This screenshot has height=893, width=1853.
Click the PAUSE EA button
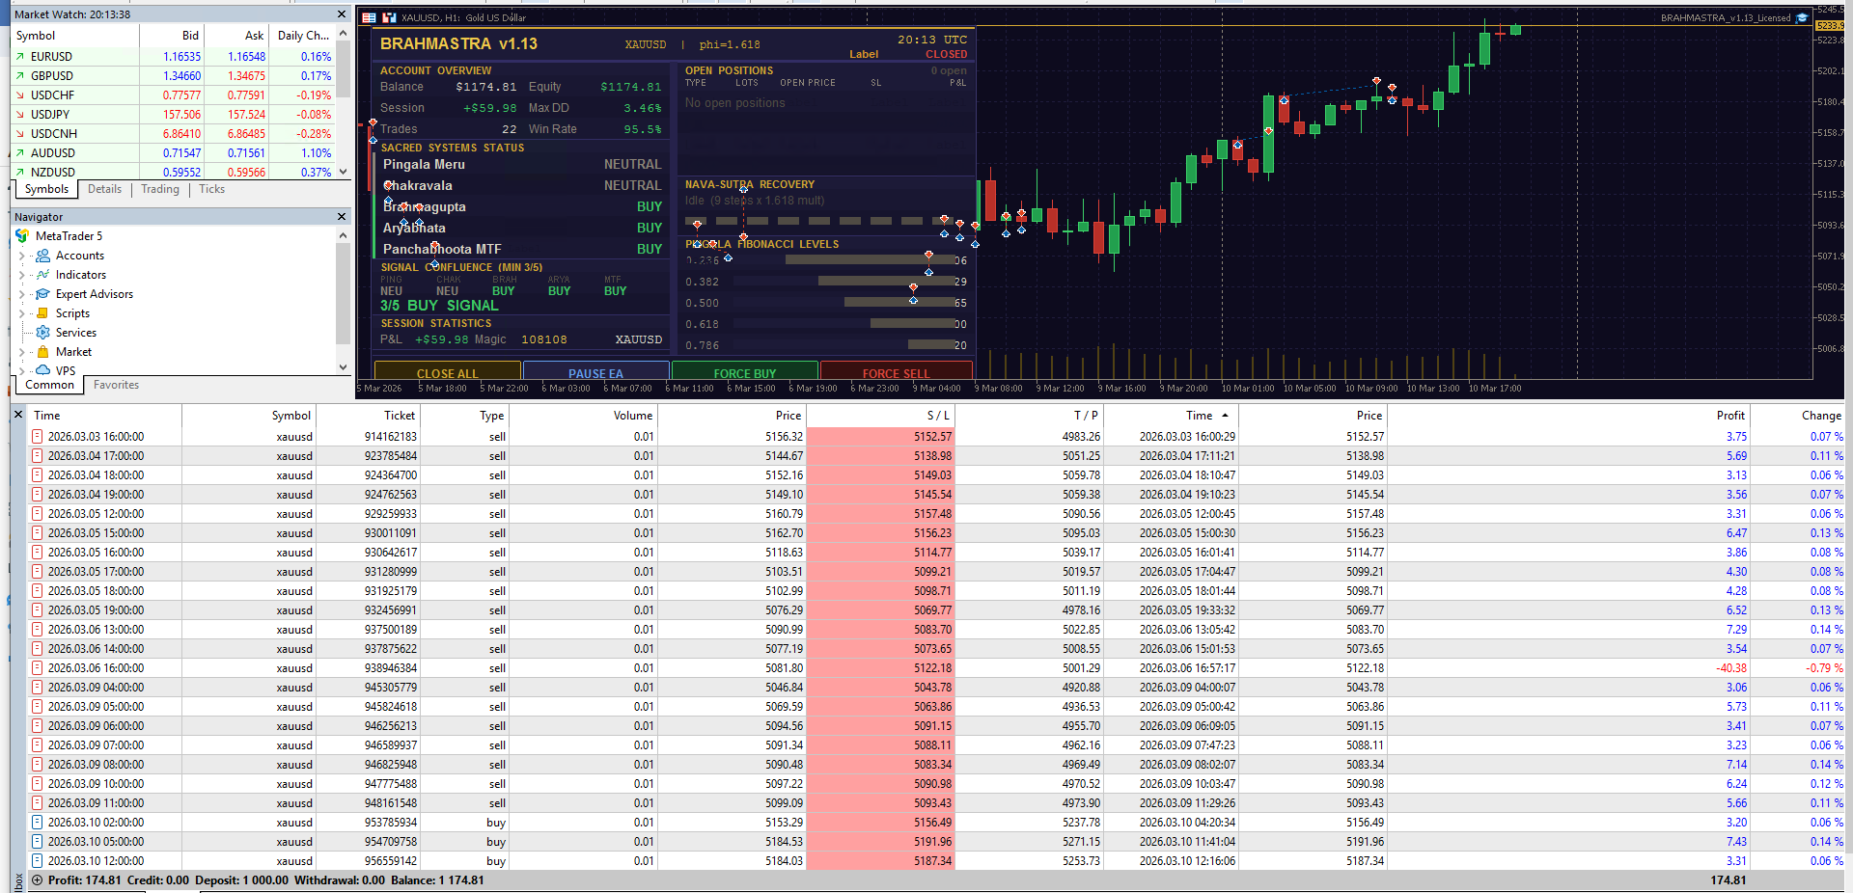tap(595, 371)
